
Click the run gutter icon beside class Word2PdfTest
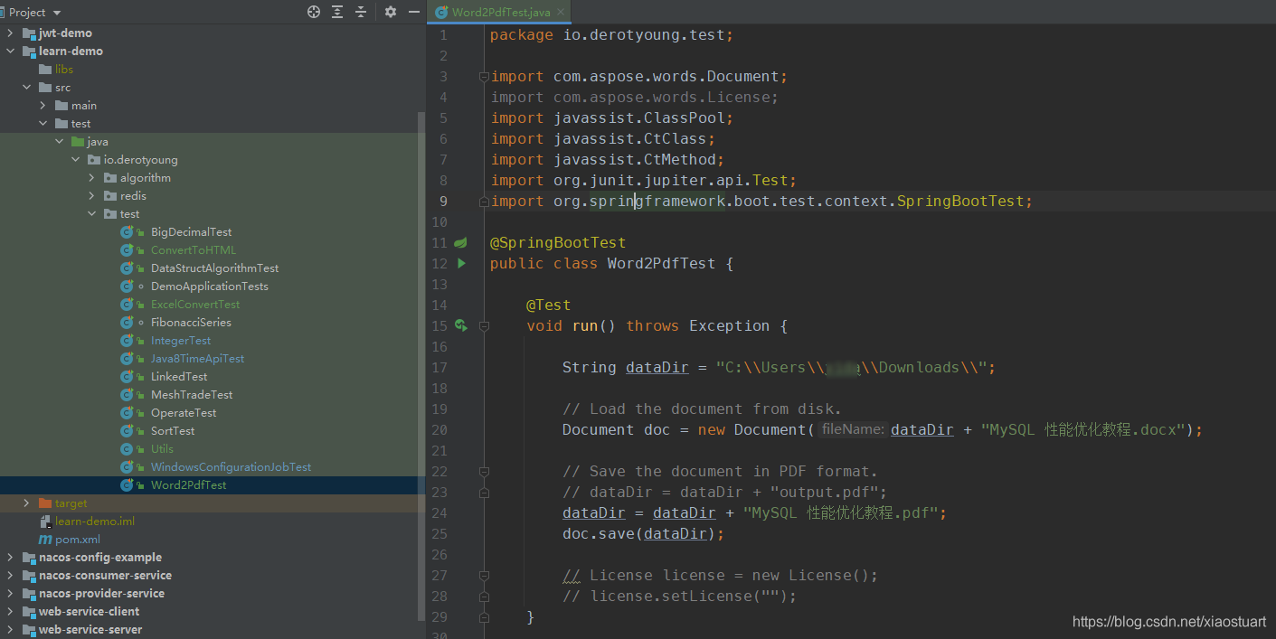(461, 263)
